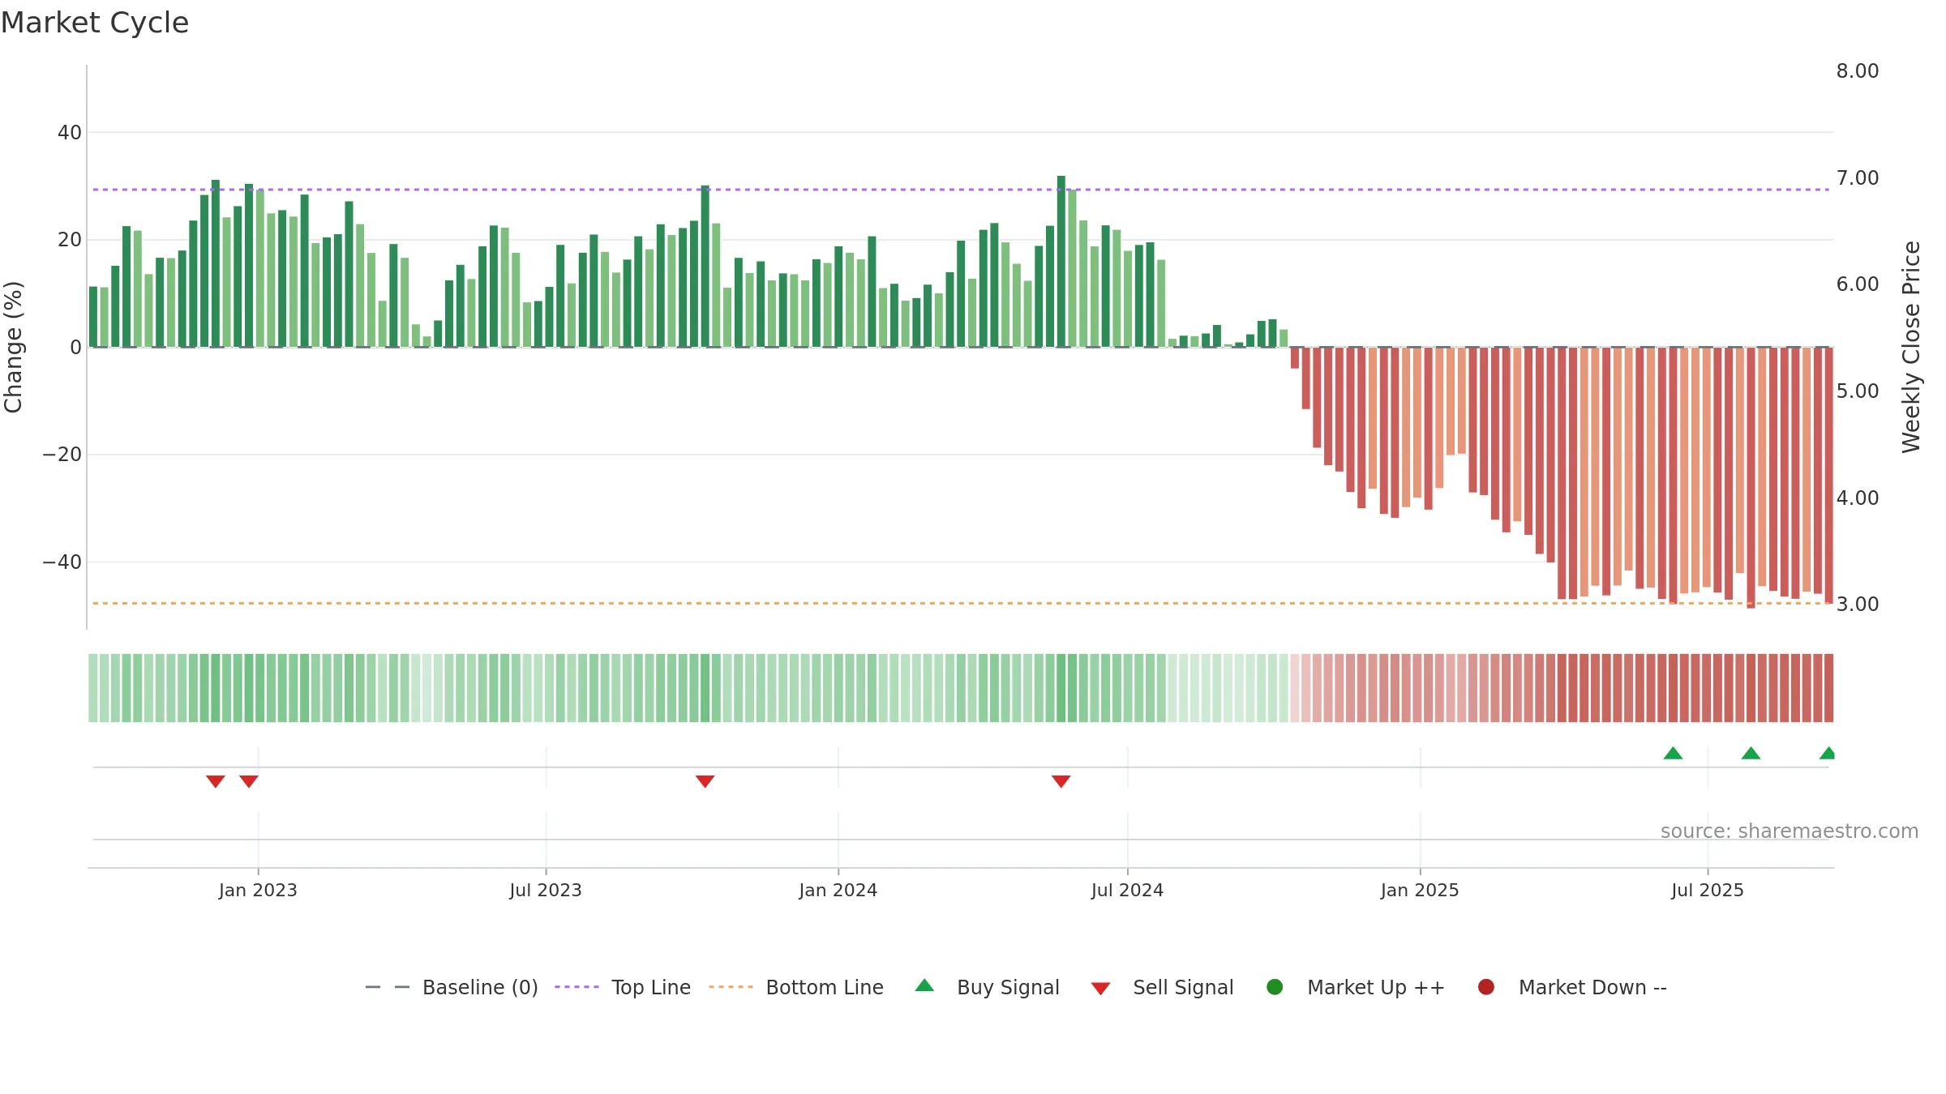Toggle the Baseline (0) legend entry
Image resolution: width=1946 pixels, height=1094 pixels.
452,987
